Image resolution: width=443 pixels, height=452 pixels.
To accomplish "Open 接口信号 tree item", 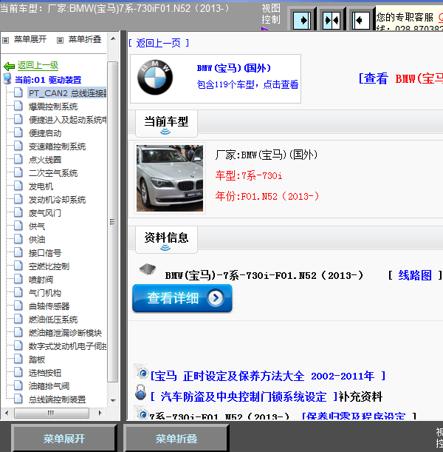I will click(44, 253).
